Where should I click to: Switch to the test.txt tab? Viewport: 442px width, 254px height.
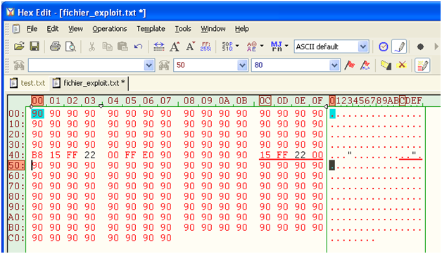point(27,83)
